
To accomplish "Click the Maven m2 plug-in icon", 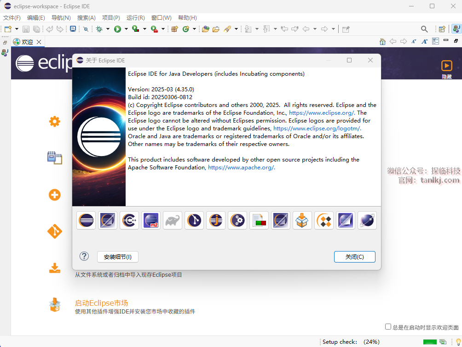I will pos(151,221).
